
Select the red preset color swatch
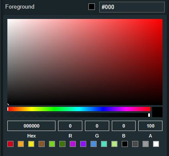(10, 144)
